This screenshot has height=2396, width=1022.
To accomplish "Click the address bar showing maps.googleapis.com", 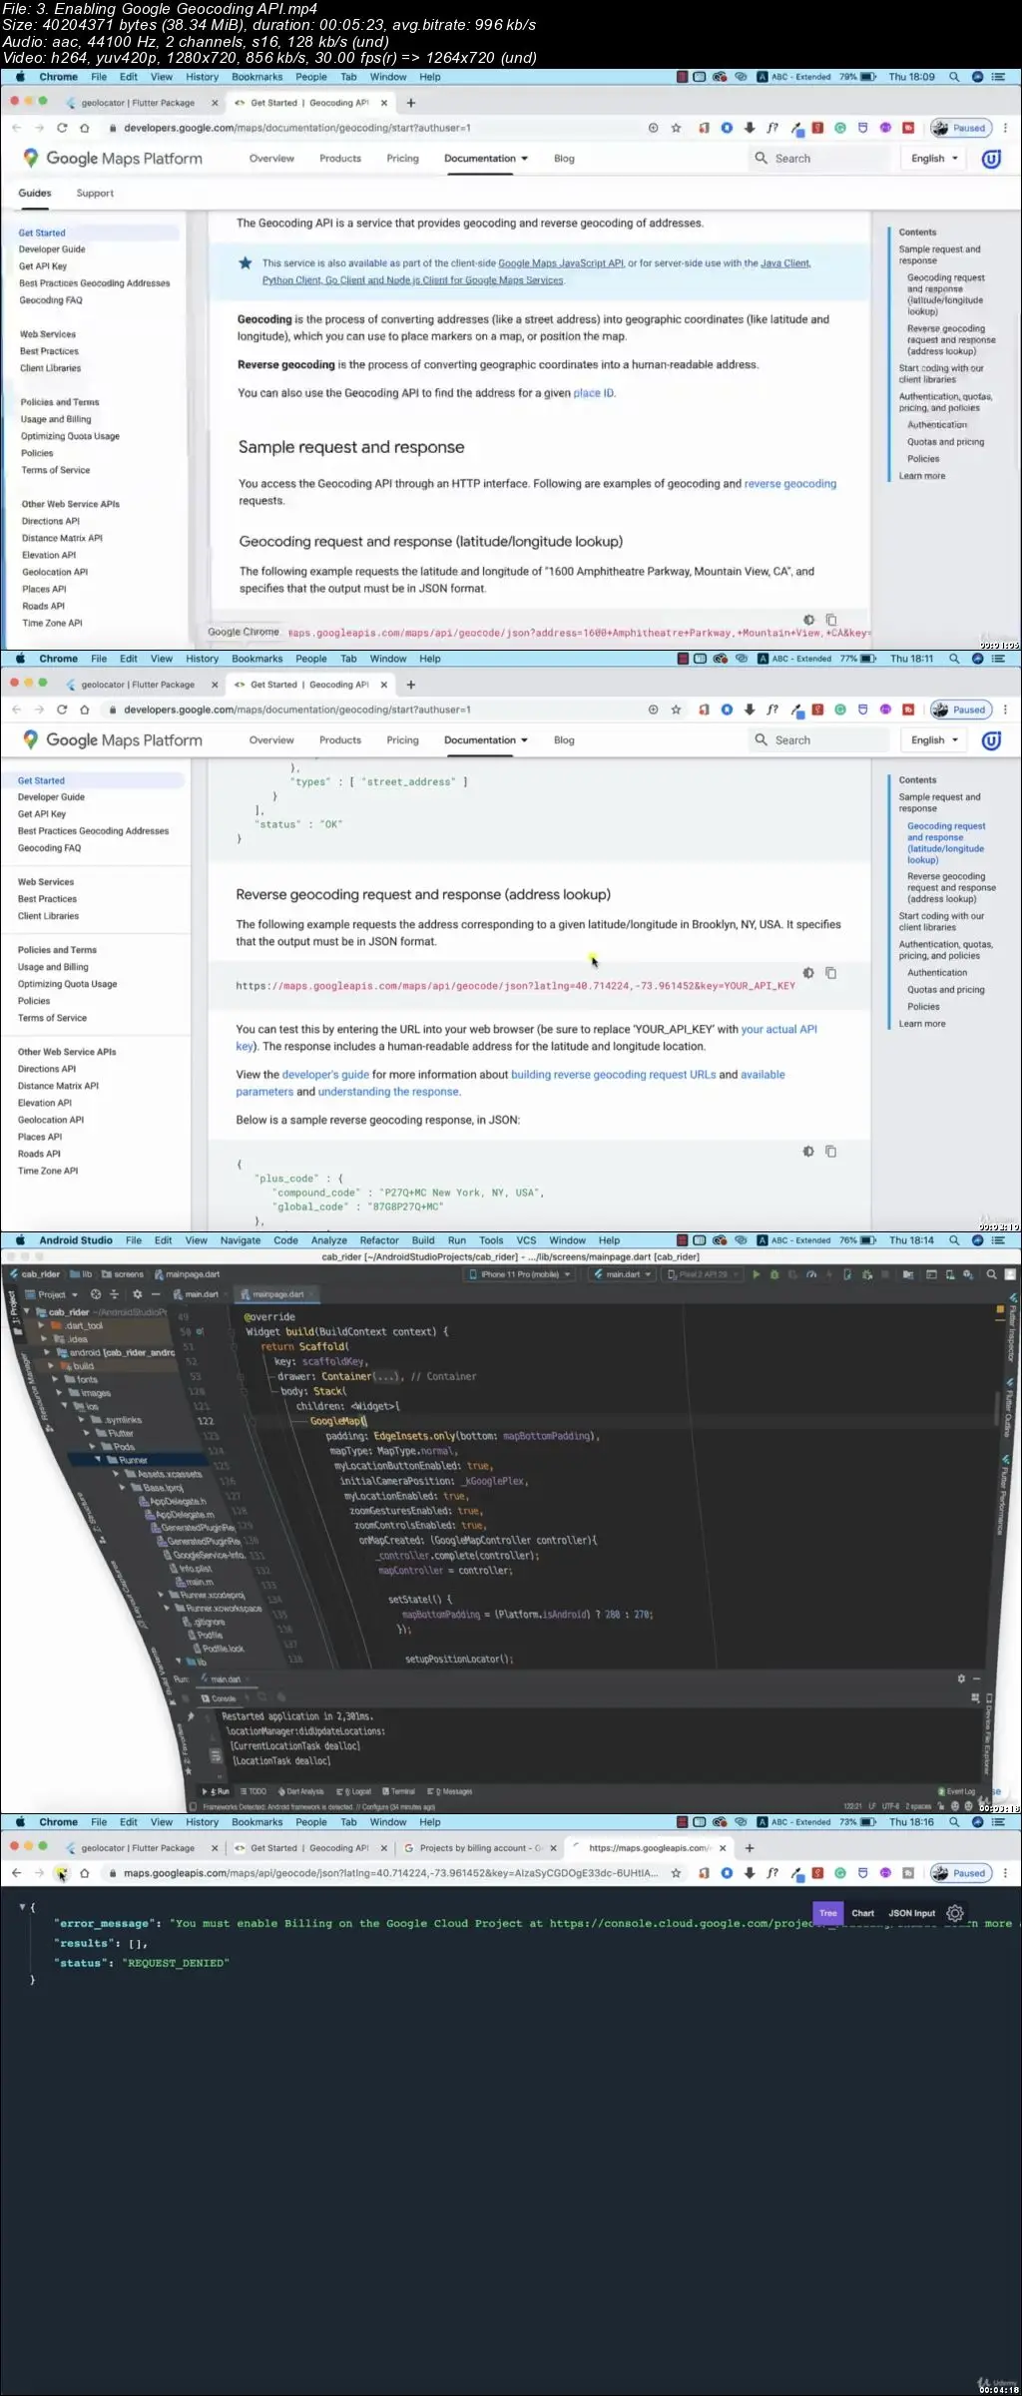I will pos(391,1873).
